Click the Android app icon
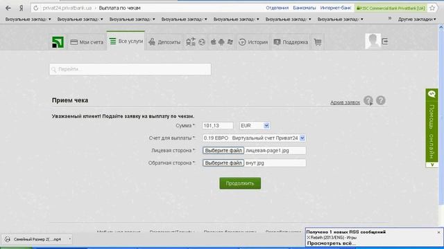Screen dimensions: 444x249 click(221, 42)
